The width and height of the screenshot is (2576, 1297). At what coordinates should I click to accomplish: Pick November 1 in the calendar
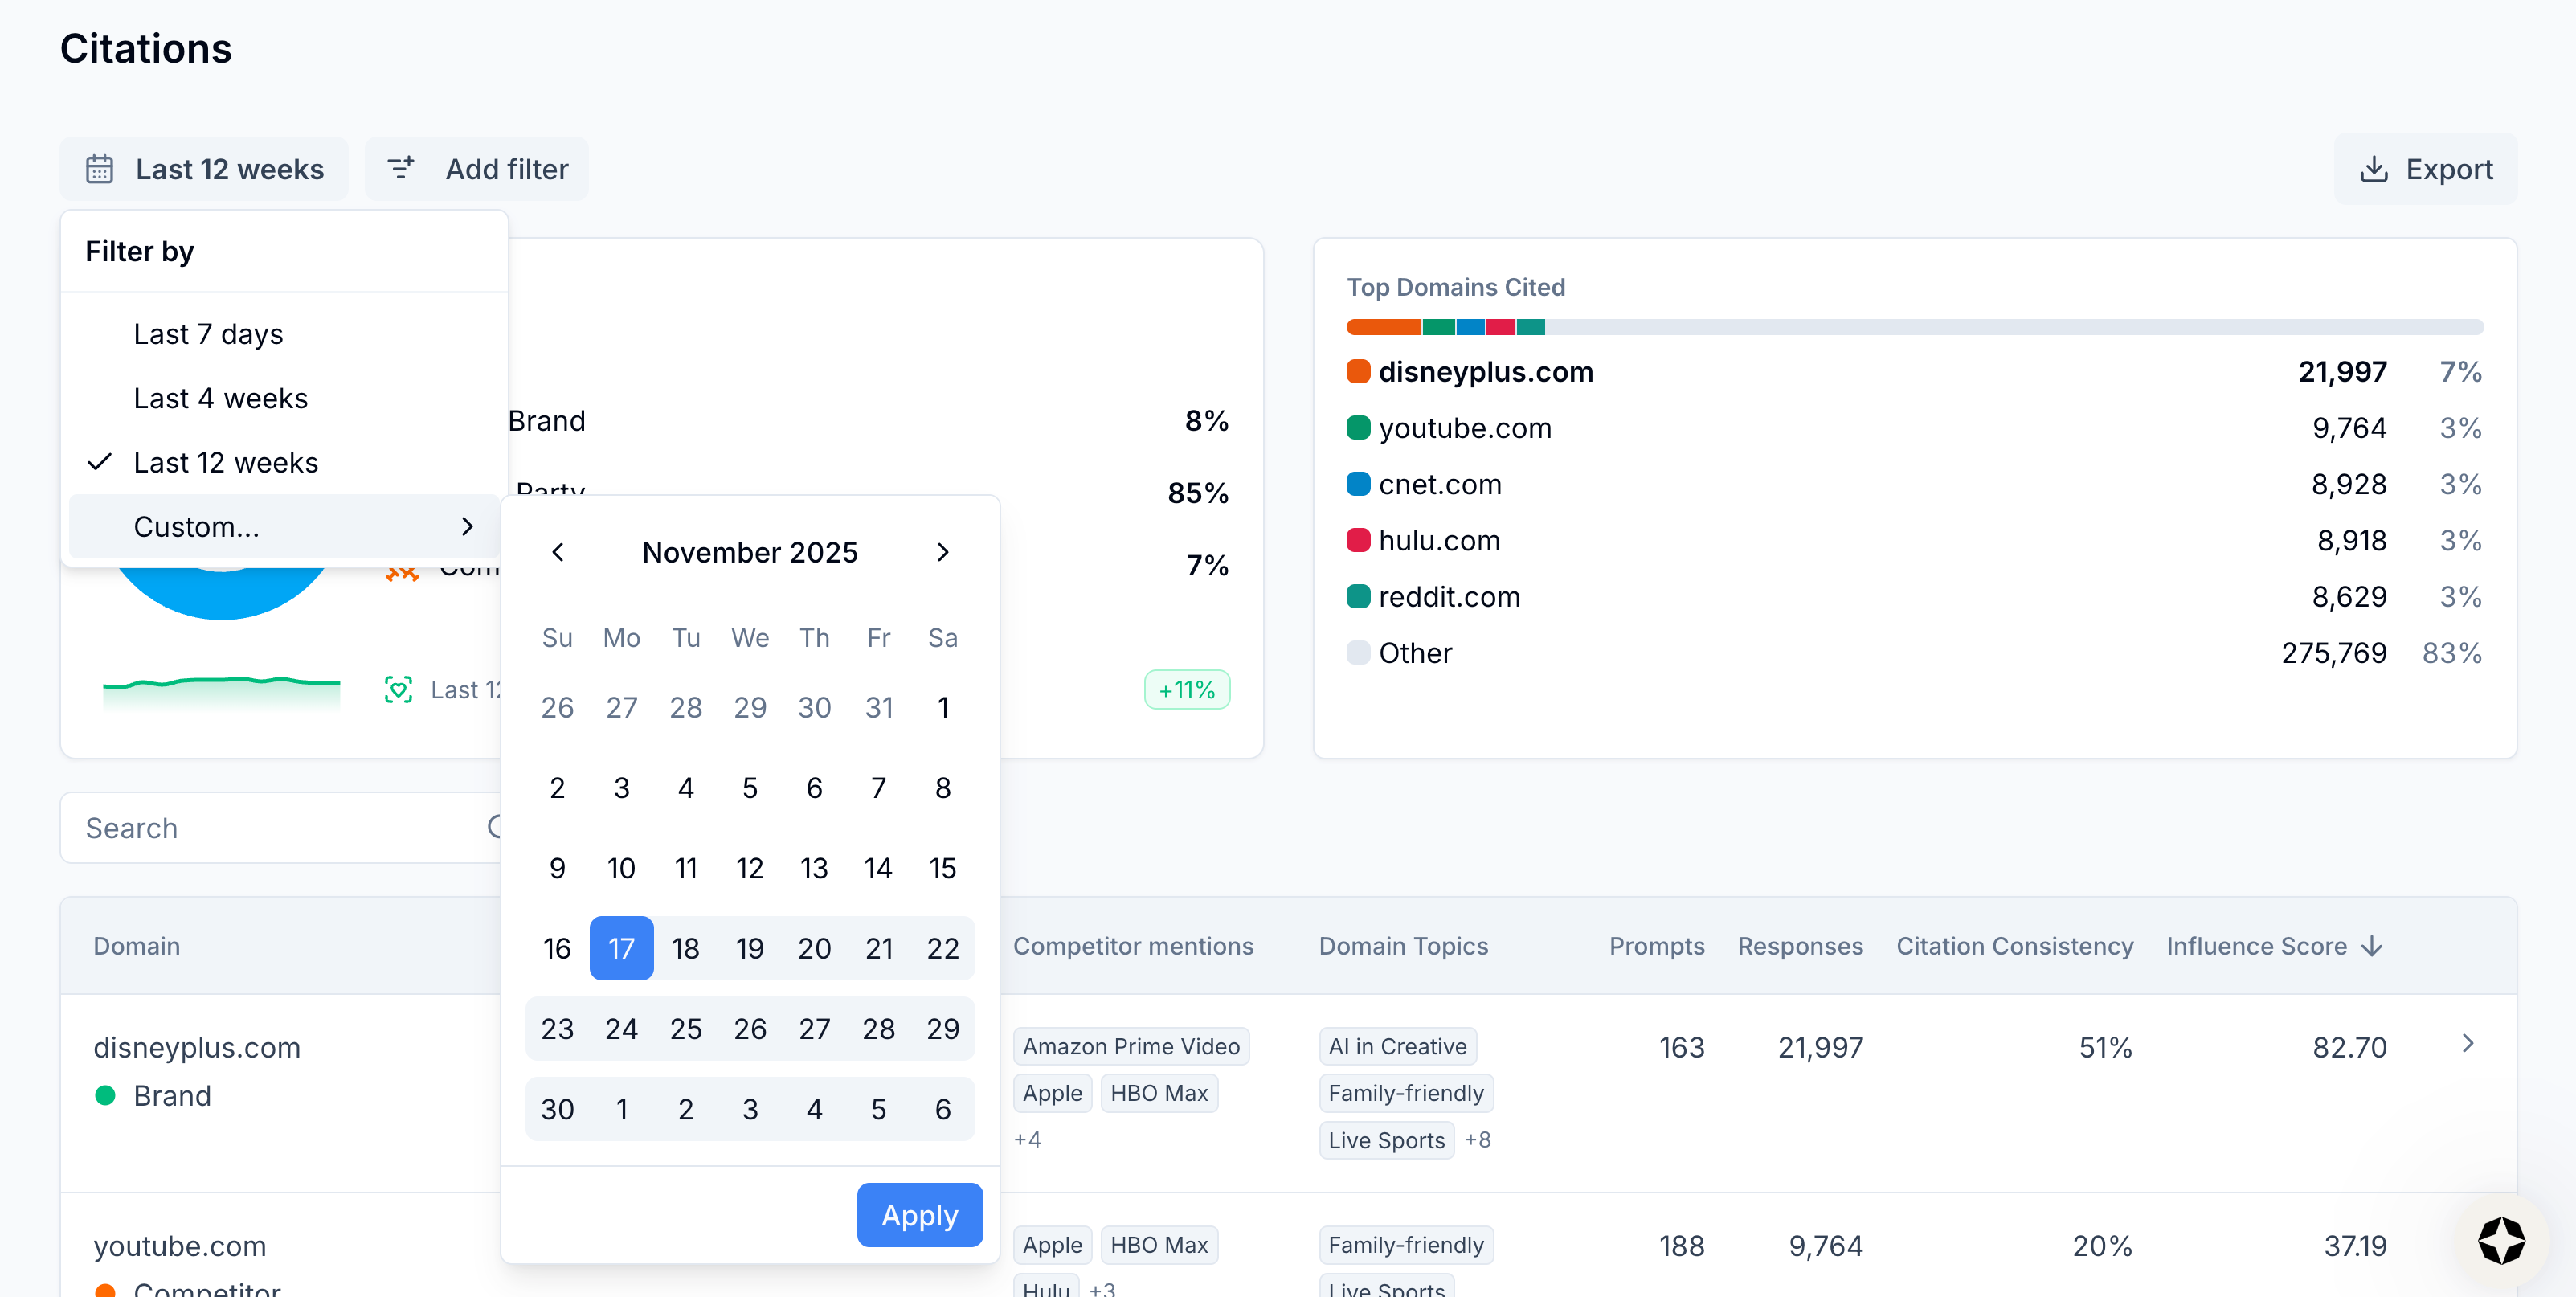(x=942, y=708)
